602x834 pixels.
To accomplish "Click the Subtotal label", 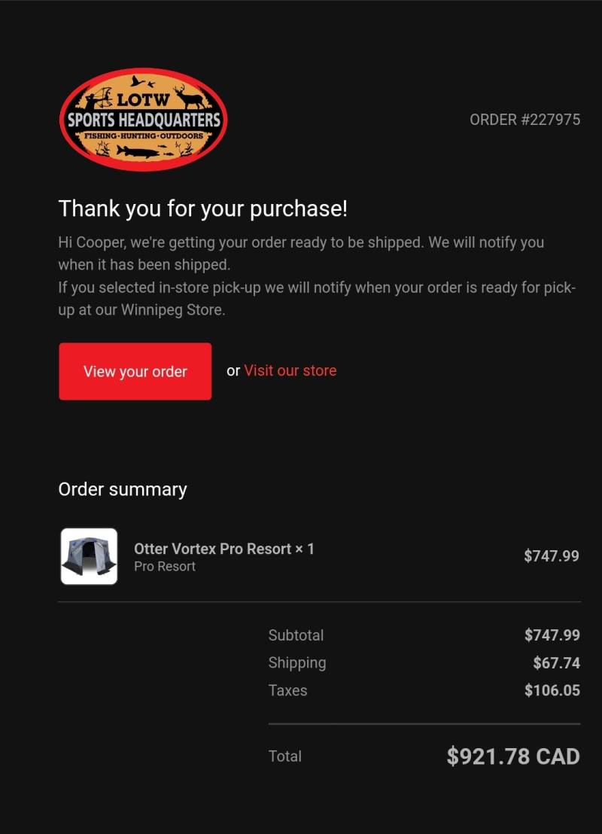I will 296,635.
